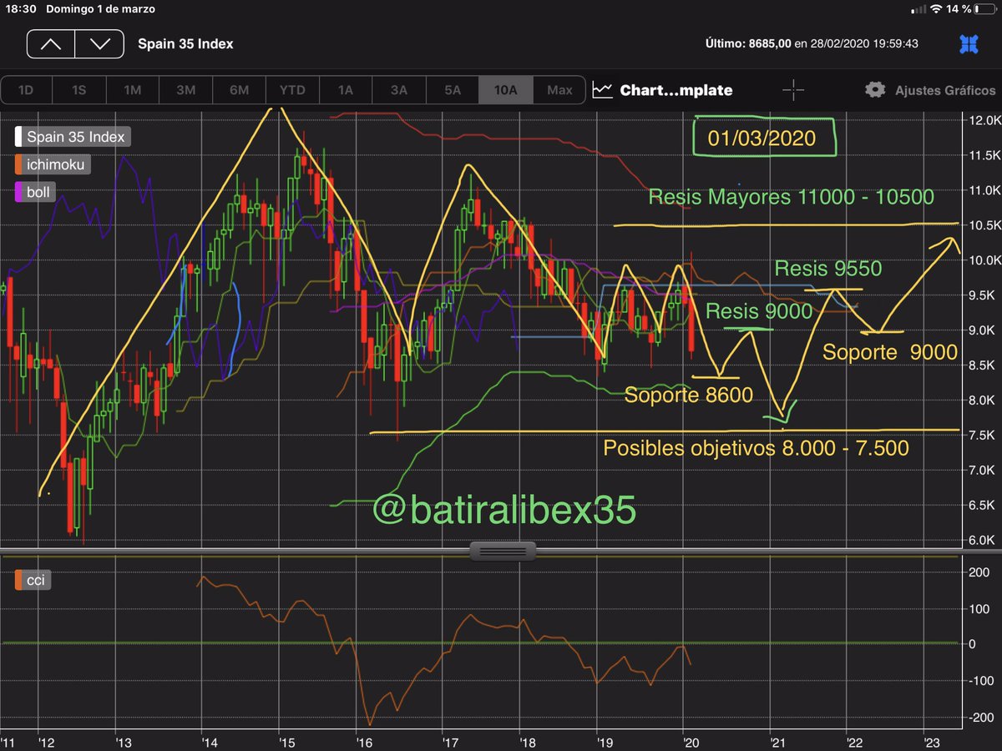This screenshot has width=1002, height=751.
Task: Activate the crosshair cursor tool
Action: (792, 90)
